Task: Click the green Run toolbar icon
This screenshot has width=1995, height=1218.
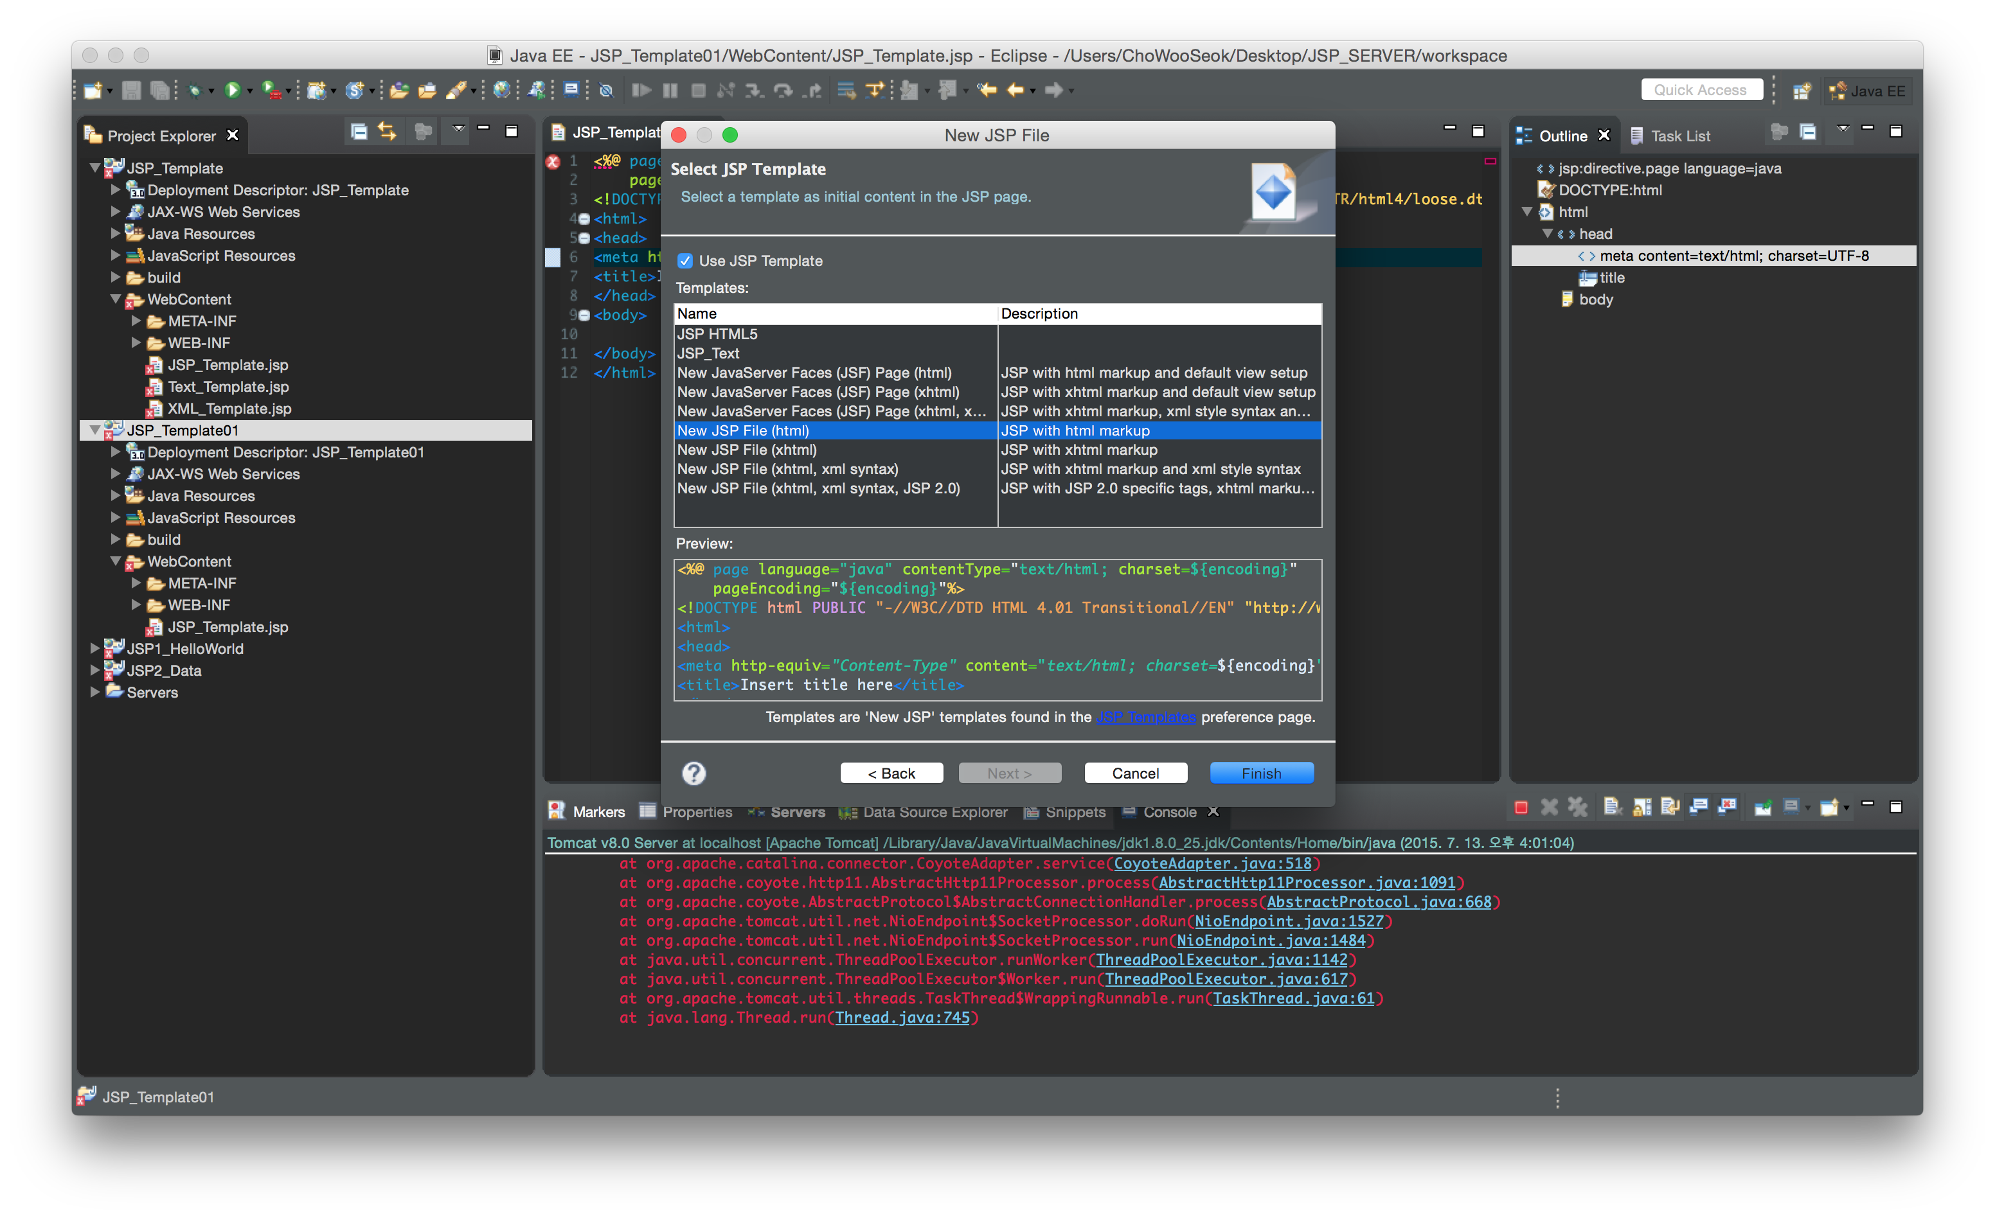Action: point(233,91)
